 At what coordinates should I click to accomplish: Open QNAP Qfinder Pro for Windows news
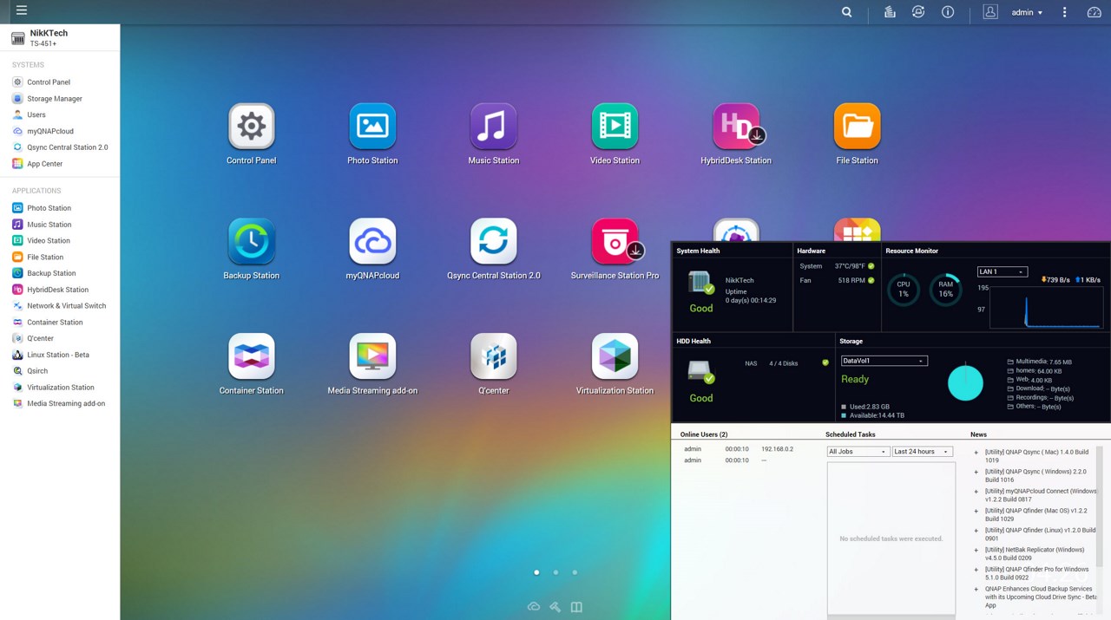pyautogui.click(x=1036, y=573)
